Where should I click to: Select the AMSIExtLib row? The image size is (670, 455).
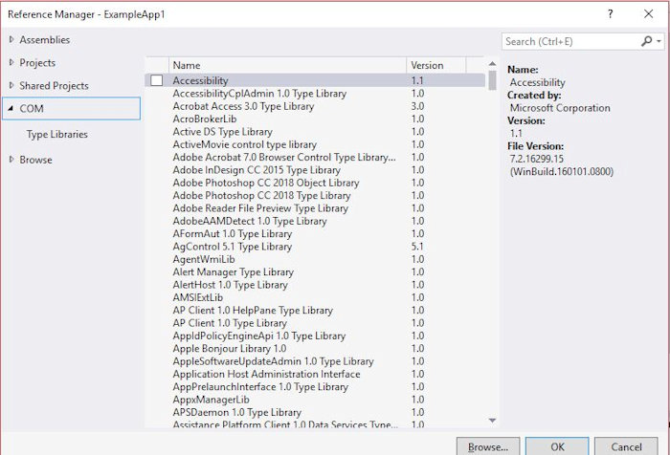point(315,297)
